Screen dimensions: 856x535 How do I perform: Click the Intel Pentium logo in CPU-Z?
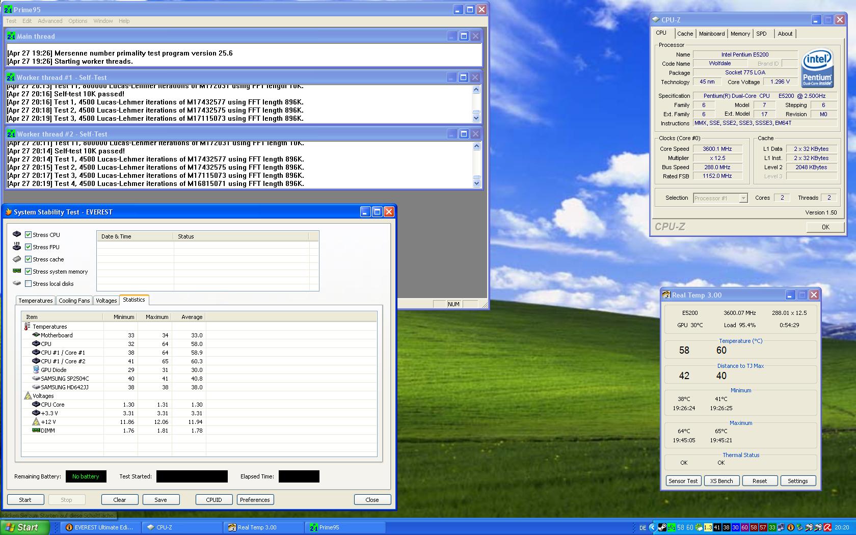tap(817, 68)
